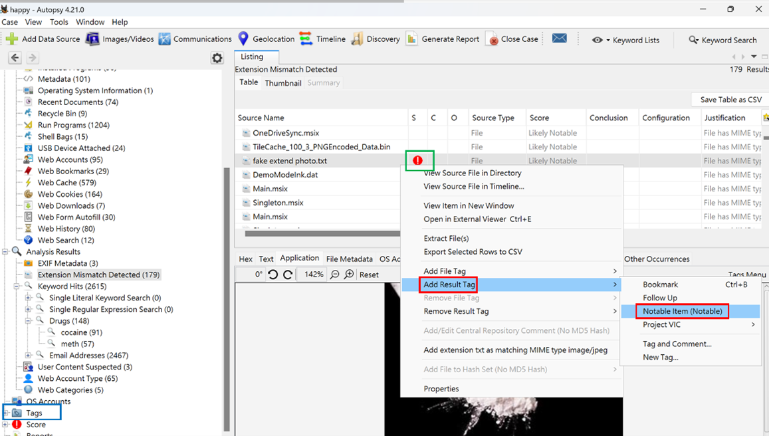Viewport: 769px width, 436px height.
Task: Select the OneDriveSync.msix row
Action: point(286,133)
